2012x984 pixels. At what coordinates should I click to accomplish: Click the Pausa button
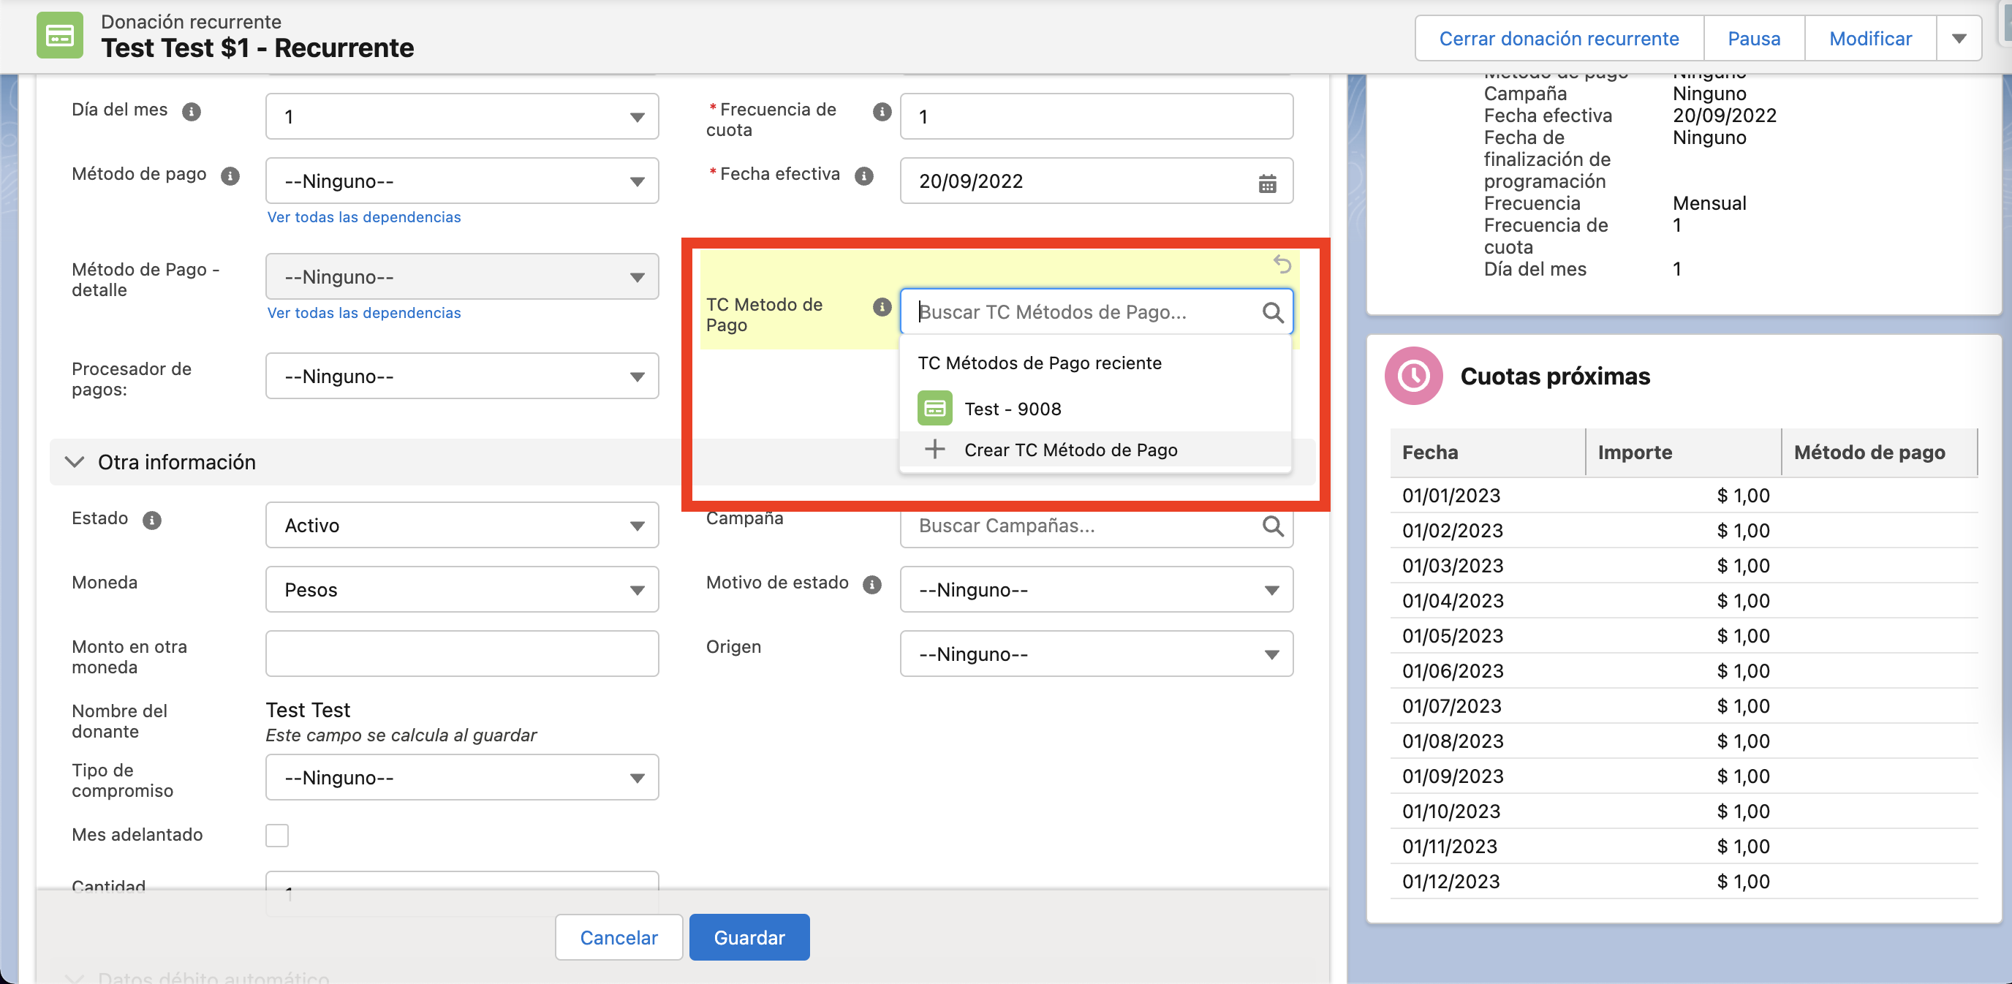[x=1753, y=38]
